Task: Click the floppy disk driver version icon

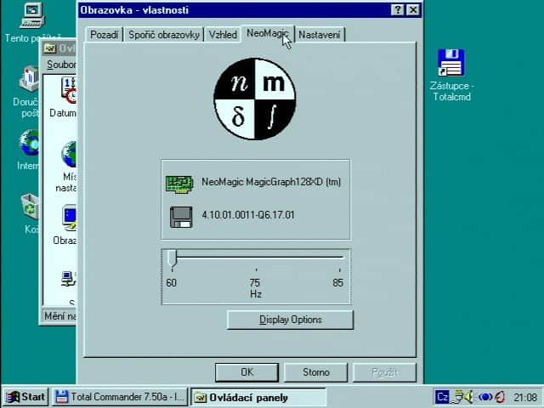Action: coord(181,218)
